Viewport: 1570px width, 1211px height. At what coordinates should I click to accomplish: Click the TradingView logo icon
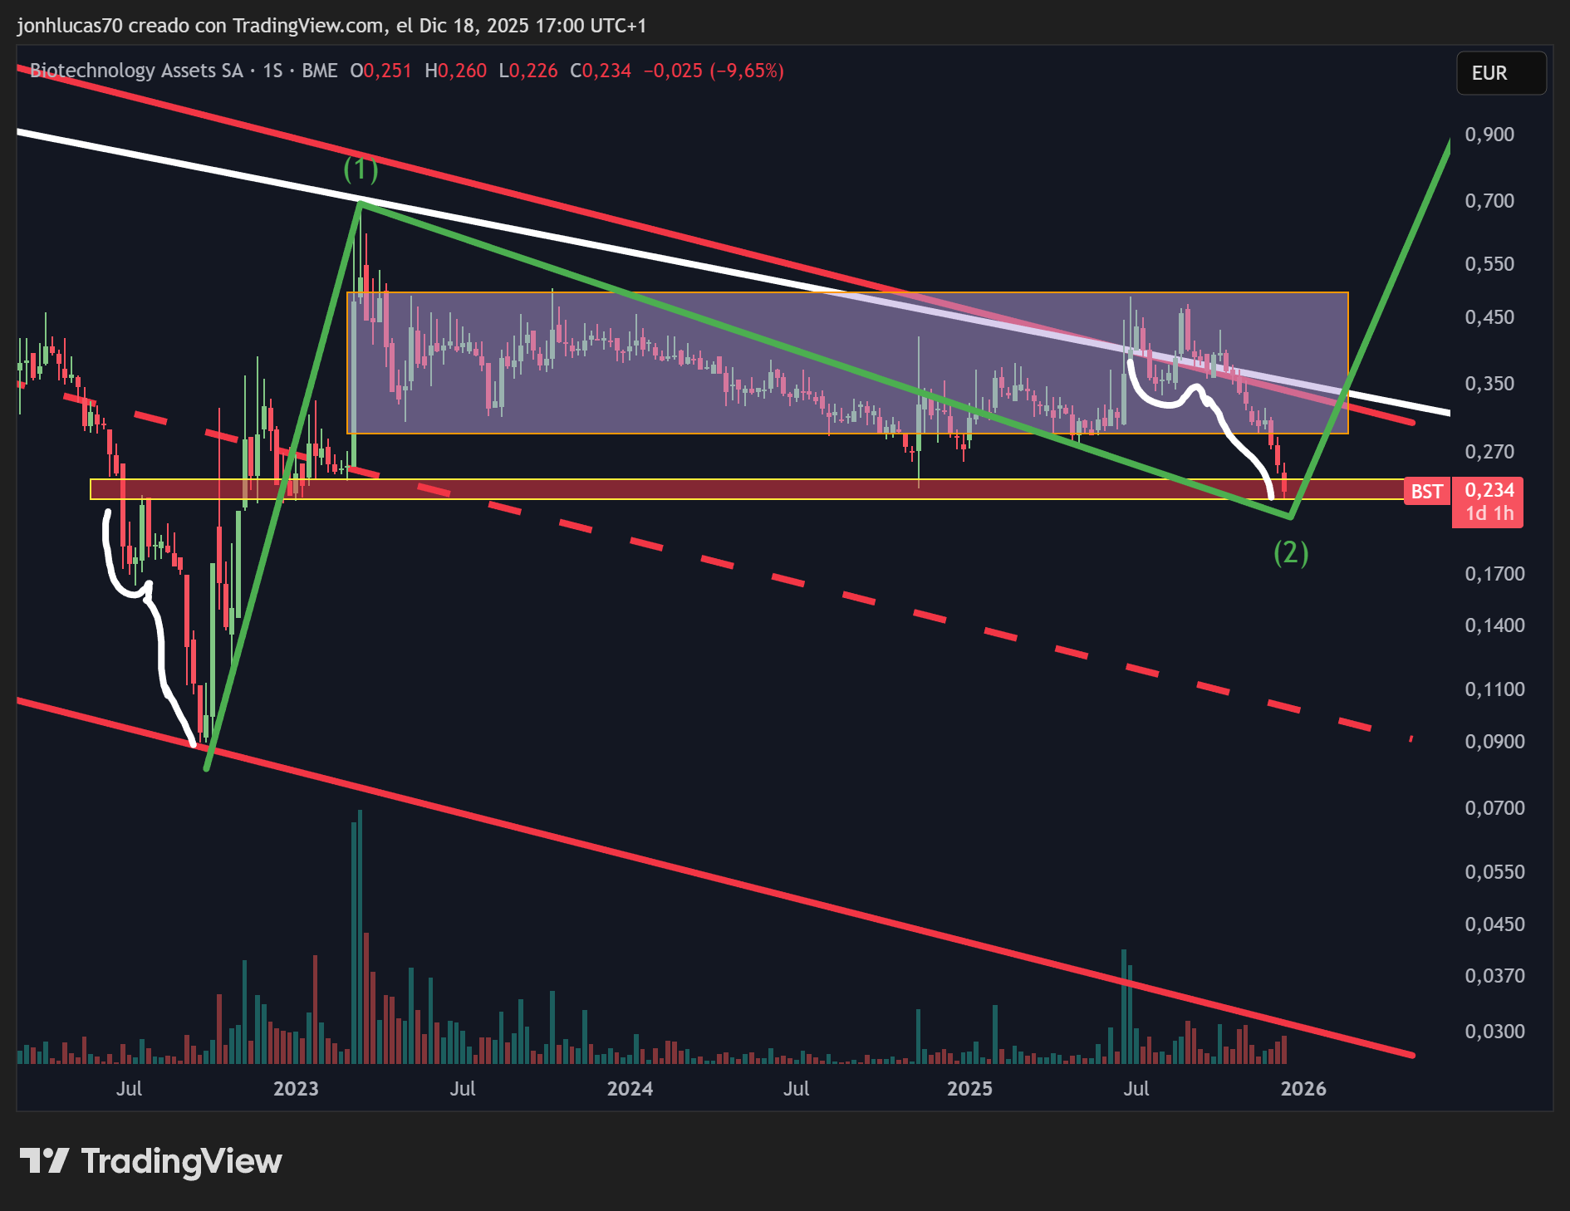pos(43,1160)
